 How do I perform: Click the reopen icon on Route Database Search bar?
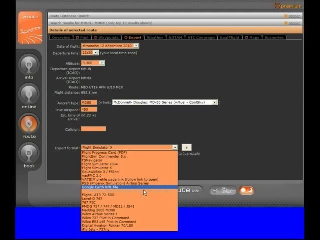pyautogui.click(x=286, y=16)
